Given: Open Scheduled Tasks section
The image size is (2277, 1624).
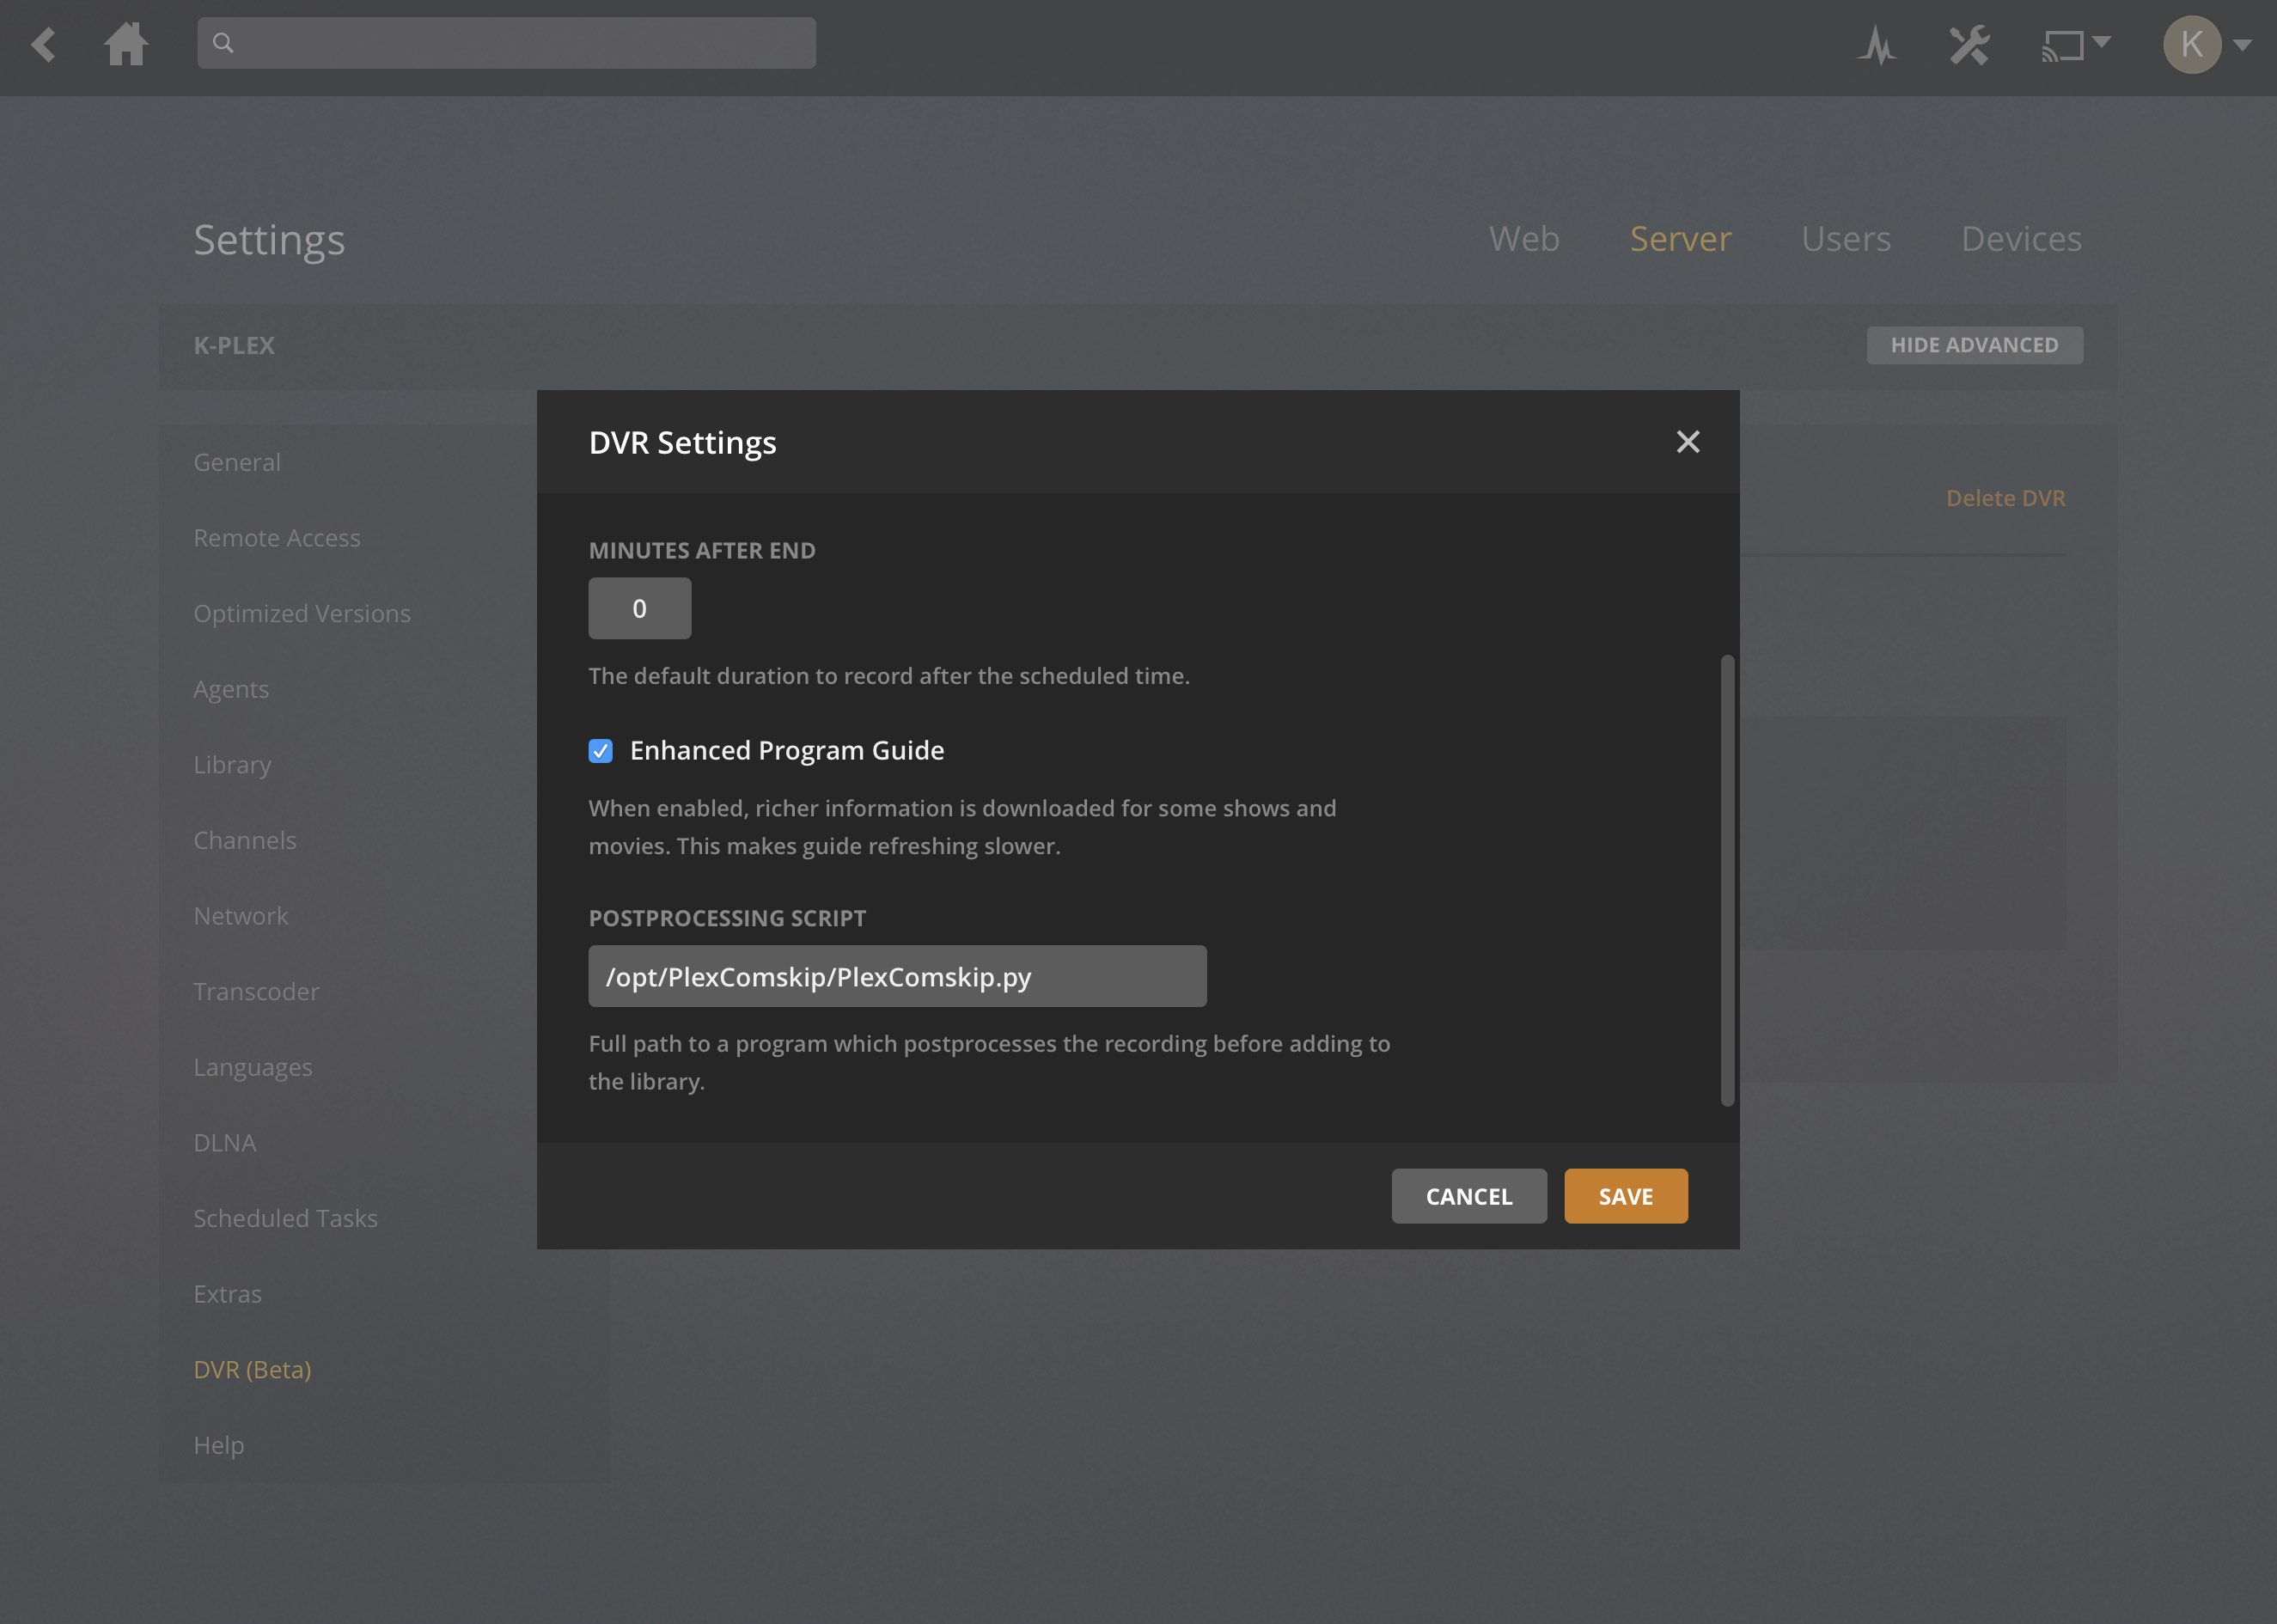Looking at the screenshot, I should 285,1218.
